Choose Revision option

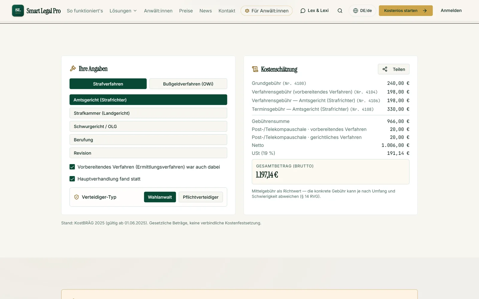148,153
